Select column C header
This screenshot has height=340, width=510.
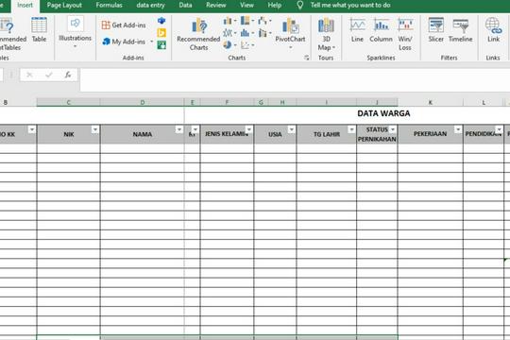(68, 103)
